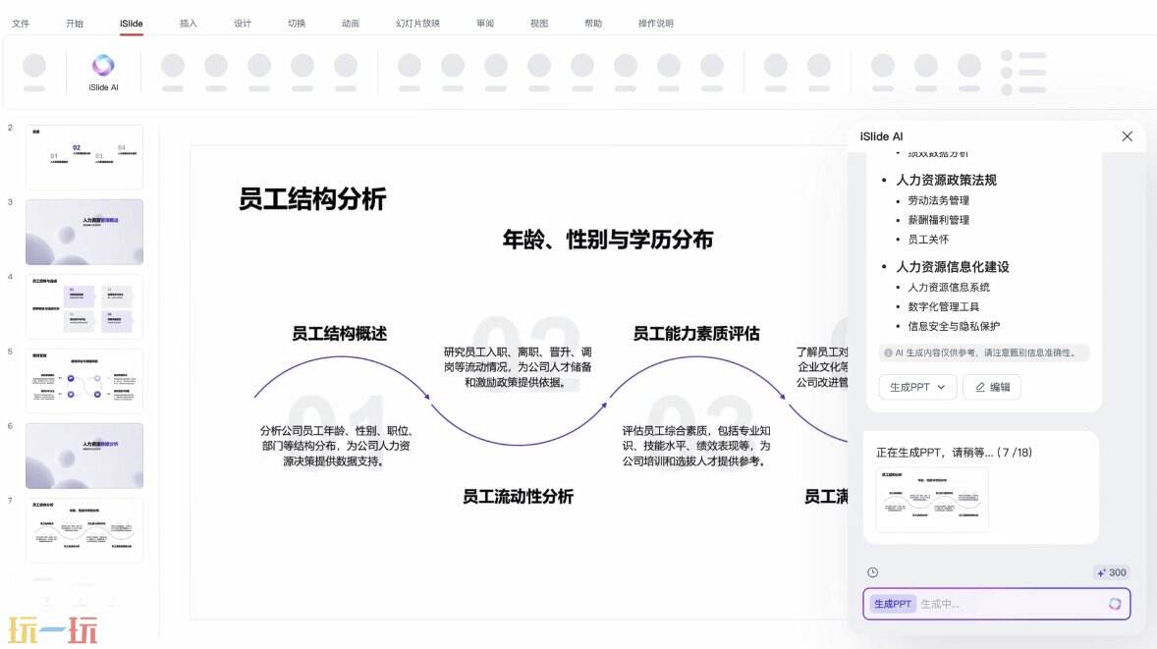Click the 员工结构分析 slide title

tap(312, 199)
